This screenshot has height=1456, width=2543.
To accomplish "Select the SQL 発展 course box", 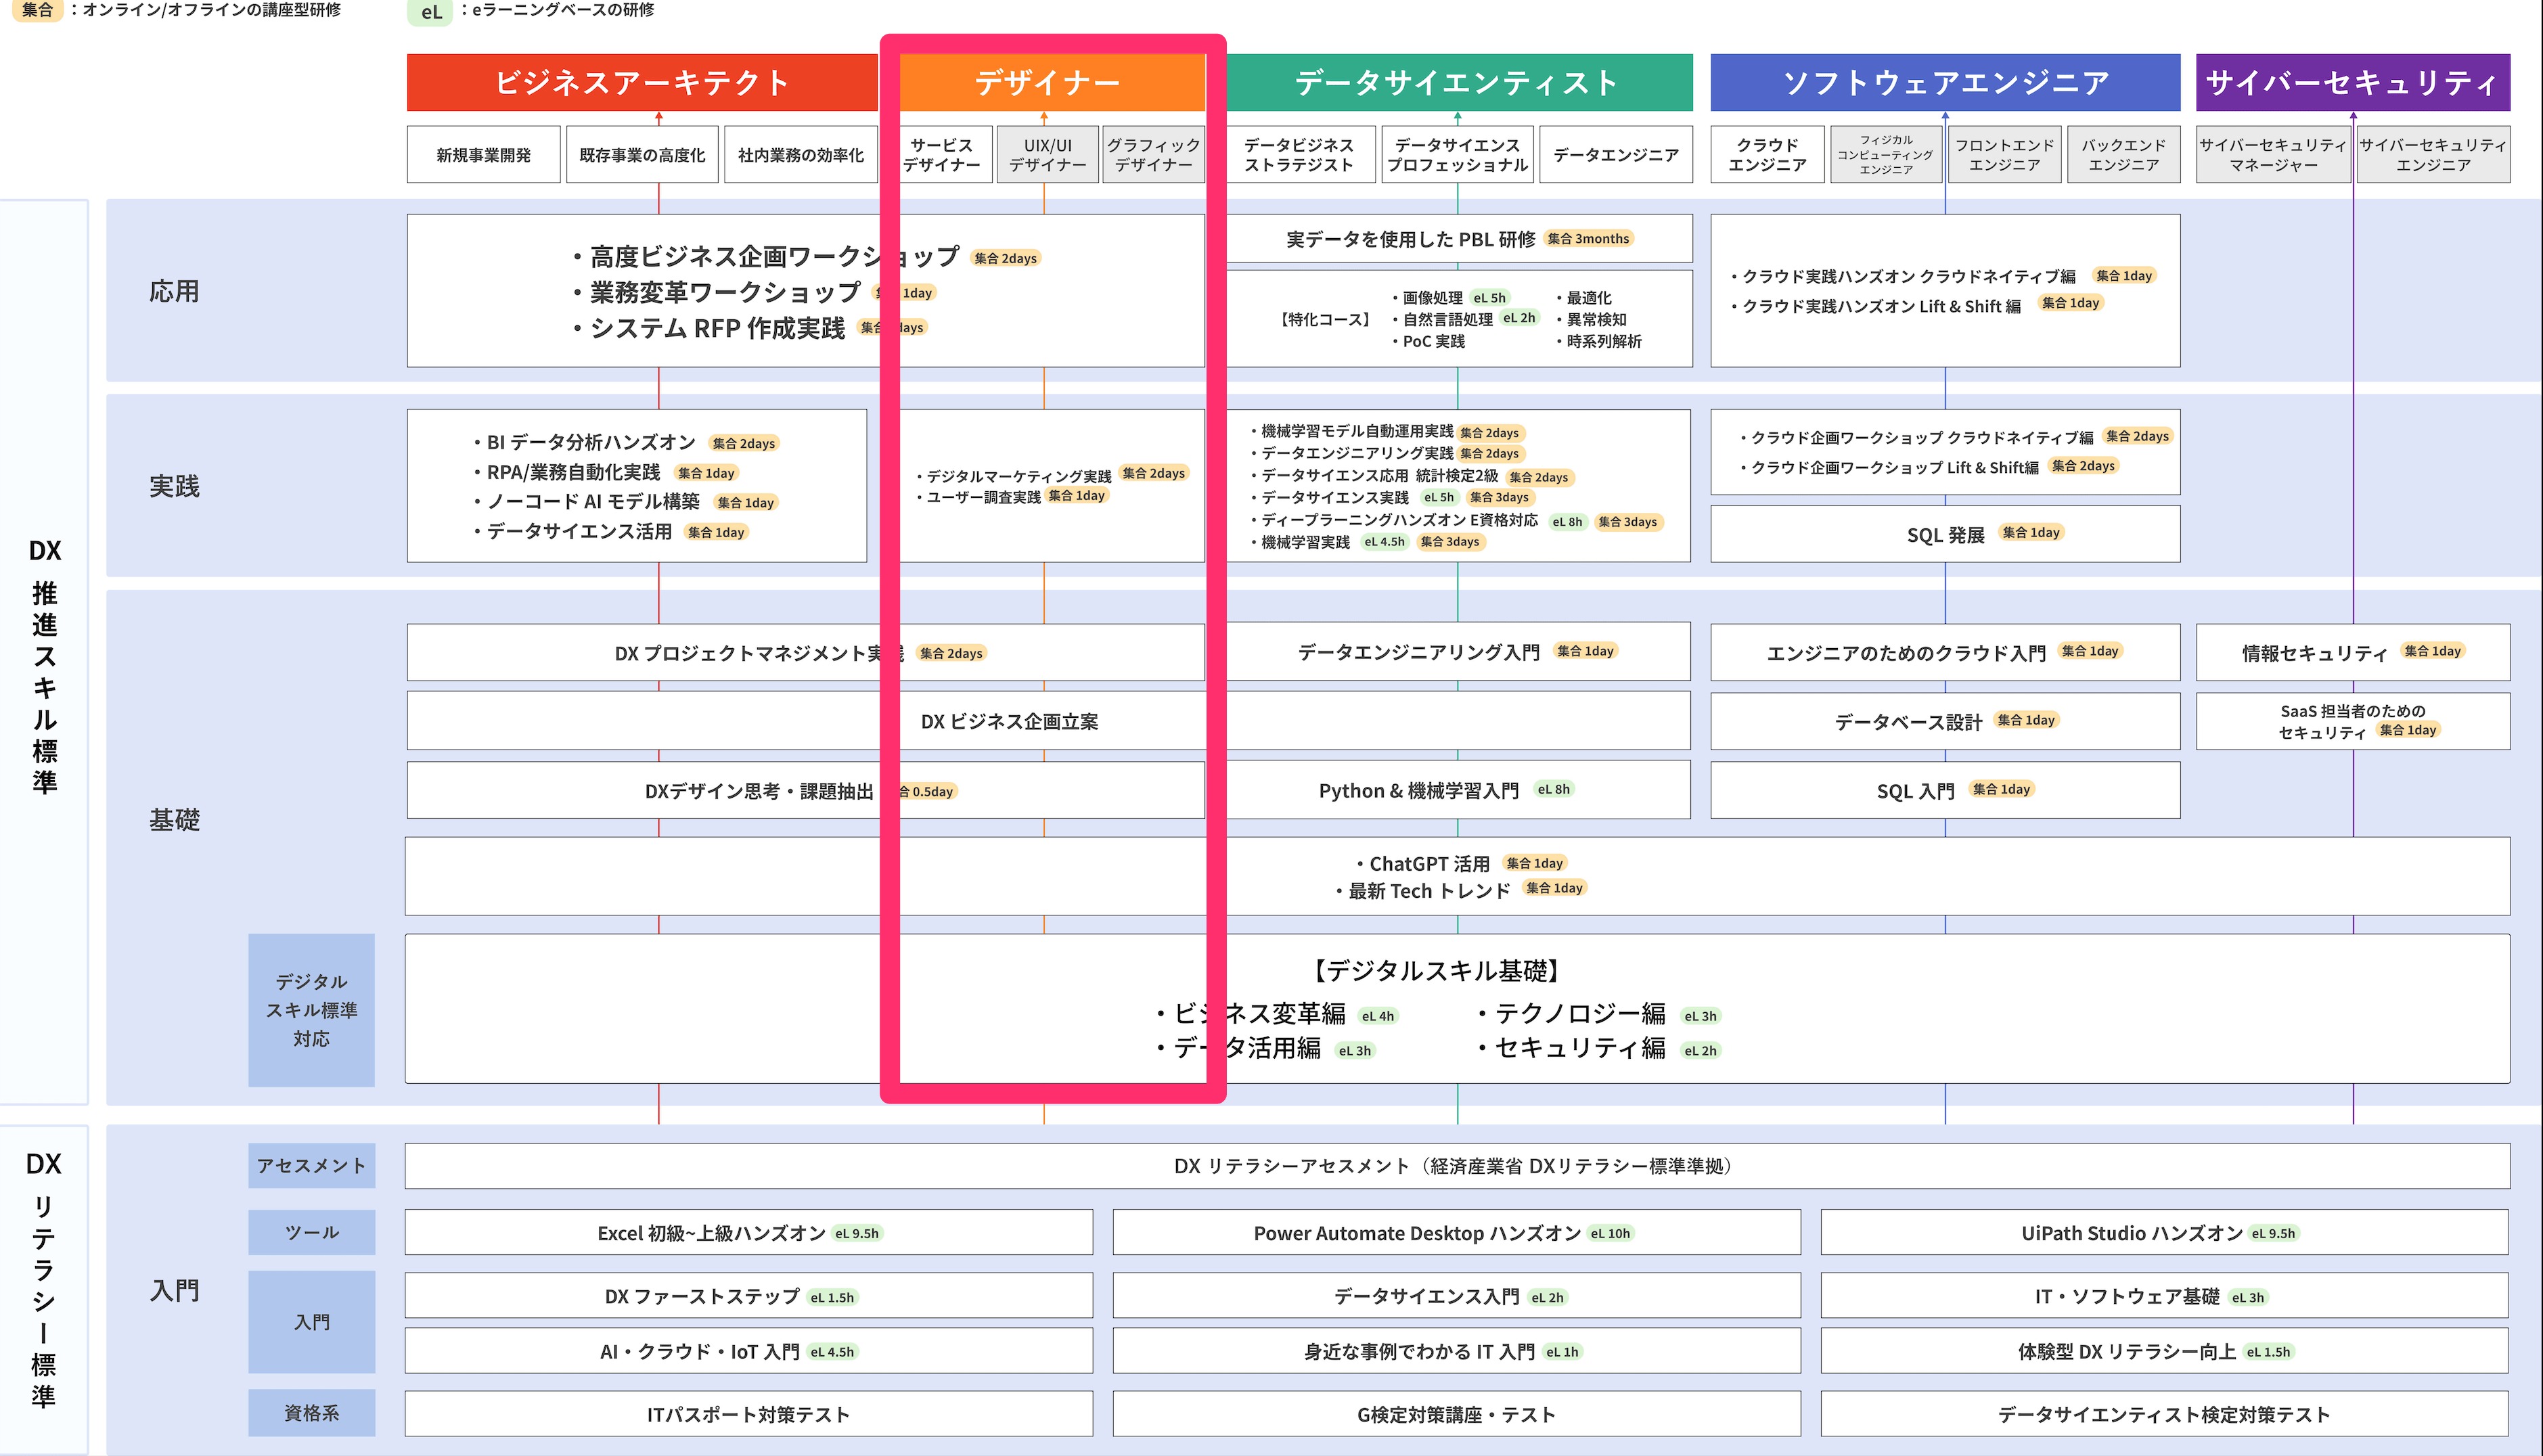I will point(1944,535).
